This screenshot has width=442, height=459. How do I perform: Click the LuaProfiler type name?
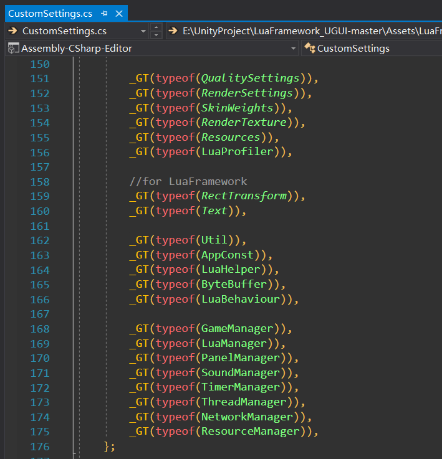[238, 151]
